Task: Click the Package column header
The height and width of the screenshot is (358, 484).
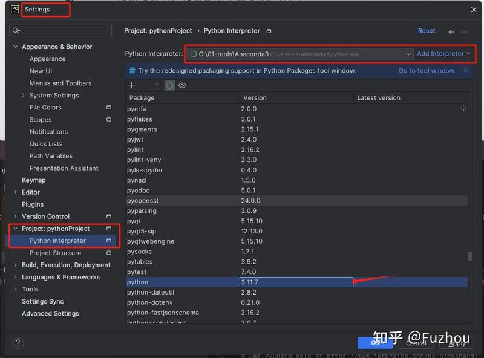Action: click(x=183, y=98)
